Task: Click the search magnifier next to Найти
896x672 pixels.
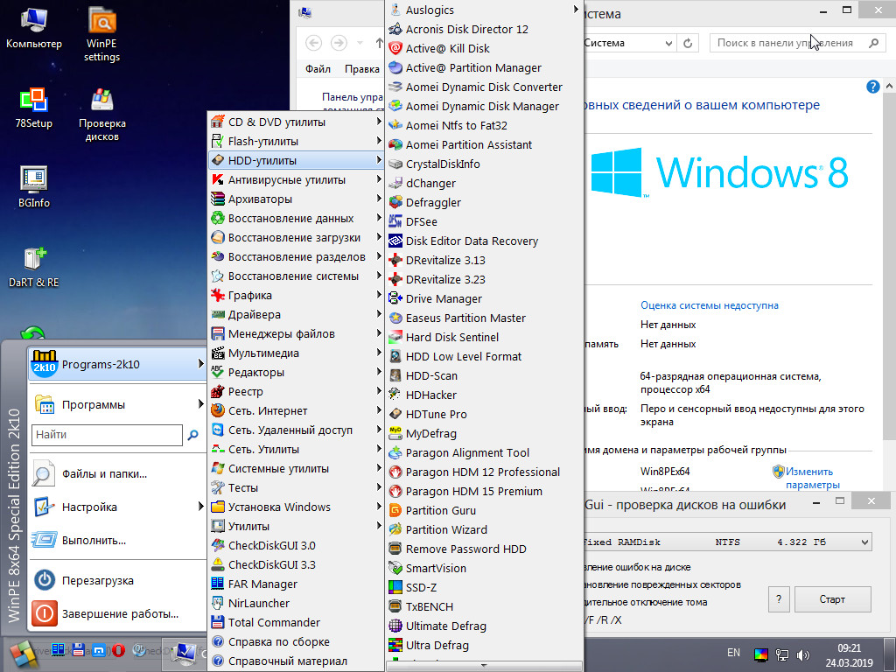Action: click(193, 434)
